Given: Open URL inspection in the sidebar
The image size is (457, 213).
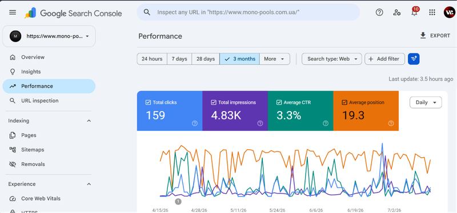Looking at the screenshot, I should 49,101.
